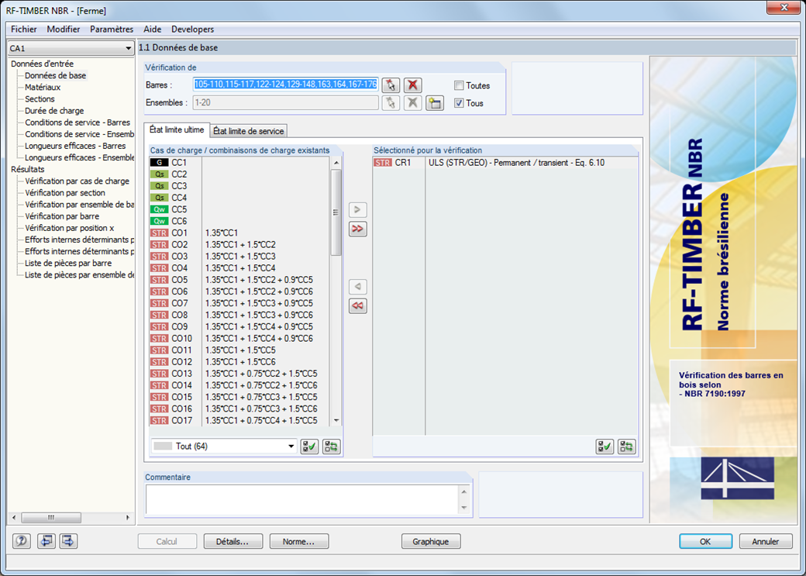Select Vérification par cas de charge item
This screenshot has height=576, width=806.
(x=77, y=181)
